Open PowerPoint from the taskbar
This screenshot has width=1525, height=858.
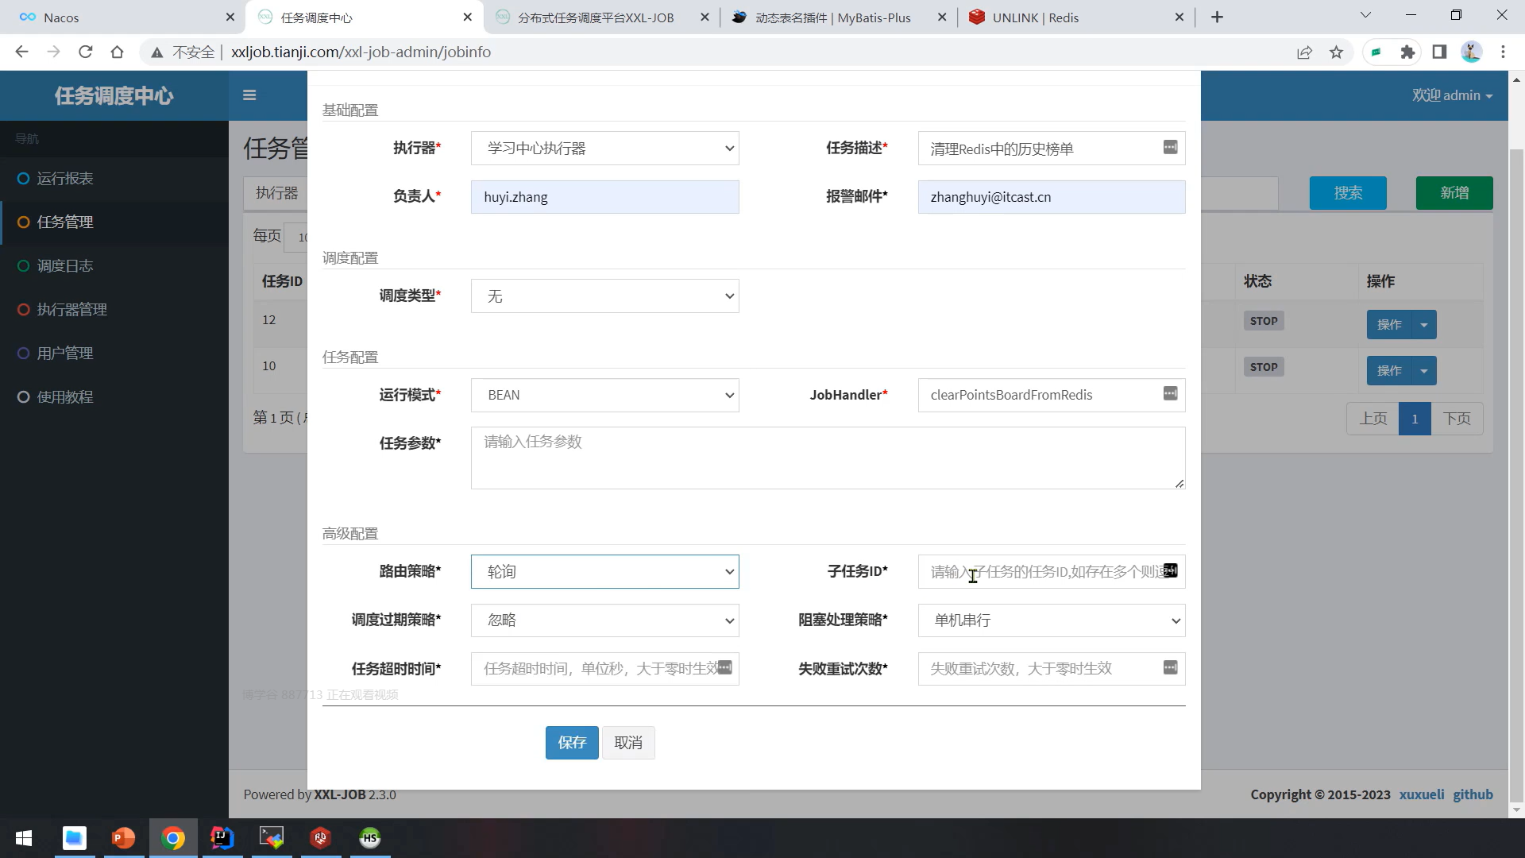click(123, 838)
